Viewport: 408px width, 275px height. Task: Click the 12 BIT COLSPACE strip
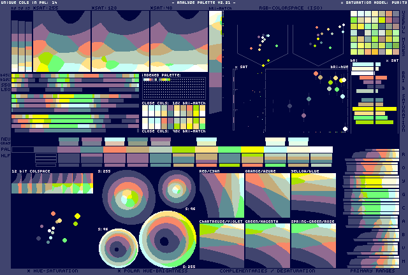(52, 183)
